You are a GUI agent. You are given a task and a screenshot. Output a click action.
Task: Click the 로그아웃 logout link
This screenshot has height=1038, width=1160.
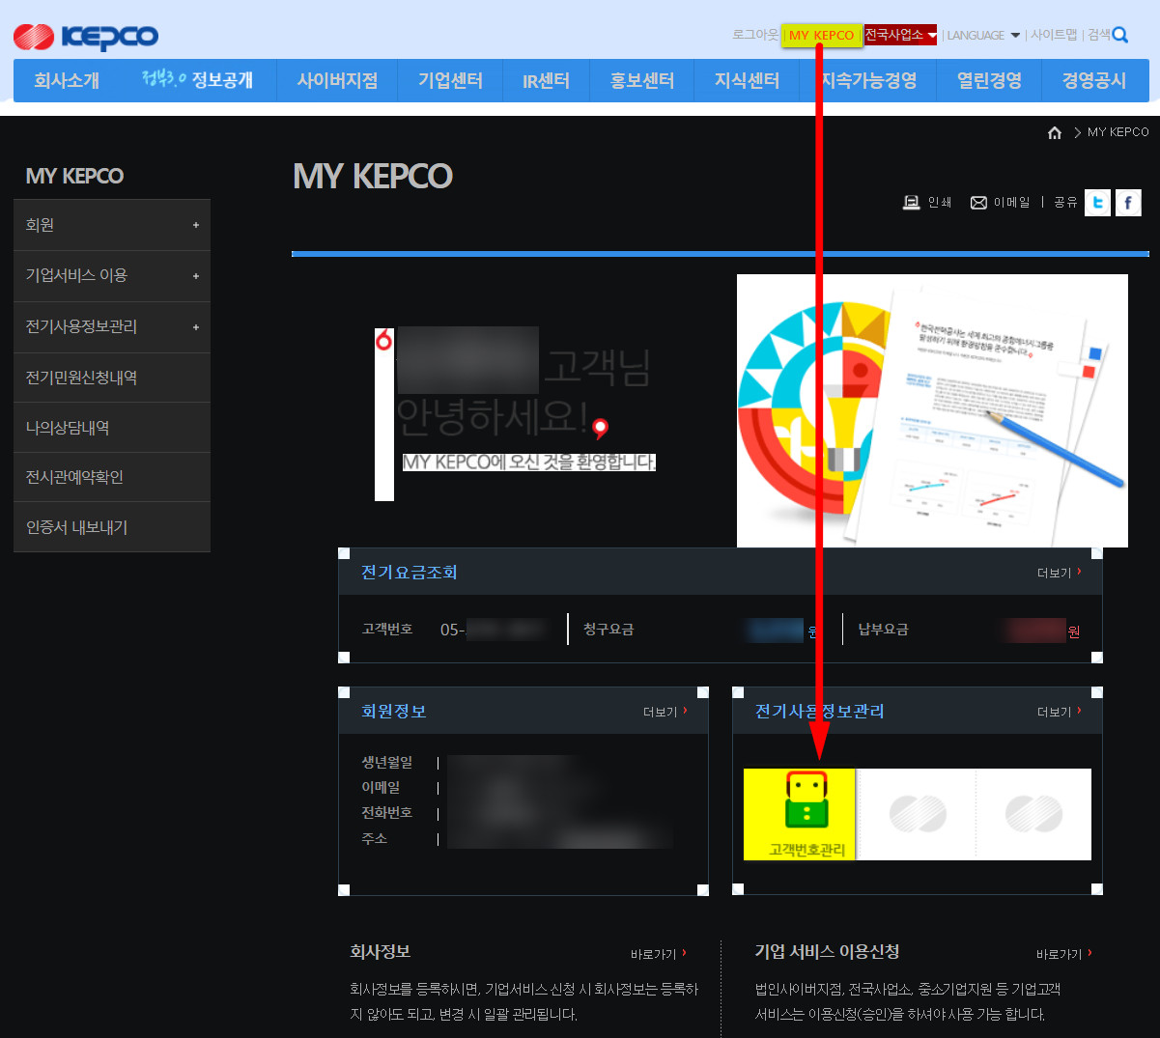[x=754, y=35]
